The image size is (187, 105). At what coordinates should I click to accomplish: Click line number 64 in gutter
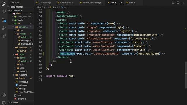(41, 53)
